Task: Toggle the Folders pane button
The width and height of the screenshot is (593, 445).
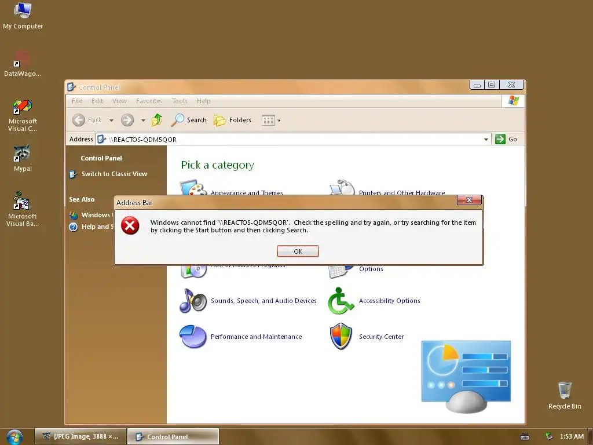Action: click(233, 120)
